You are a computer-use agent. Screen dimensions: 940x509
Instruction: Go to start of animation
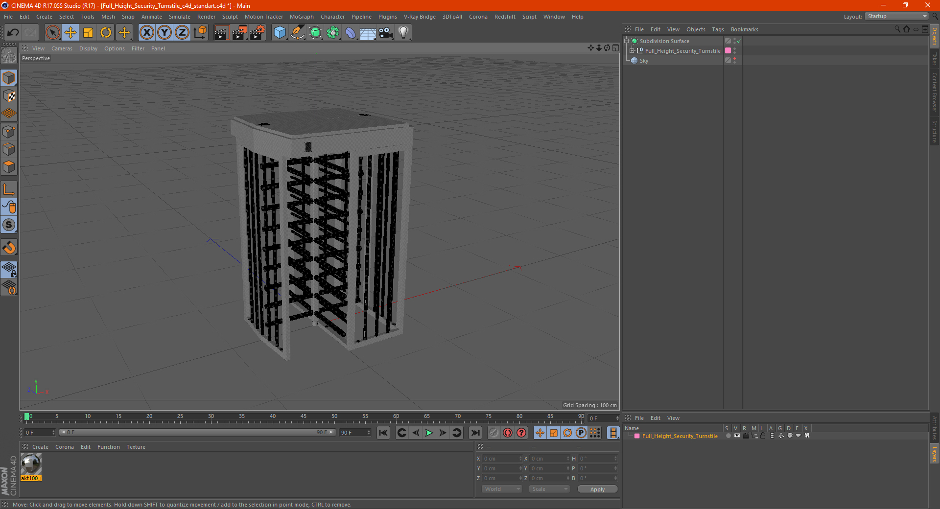[383, 433]
